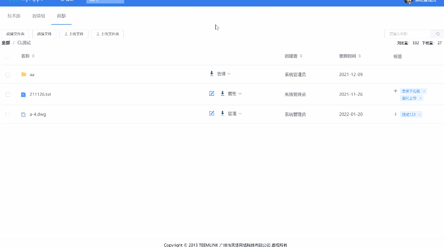Add a tag to a-4.dwg row

395,114
